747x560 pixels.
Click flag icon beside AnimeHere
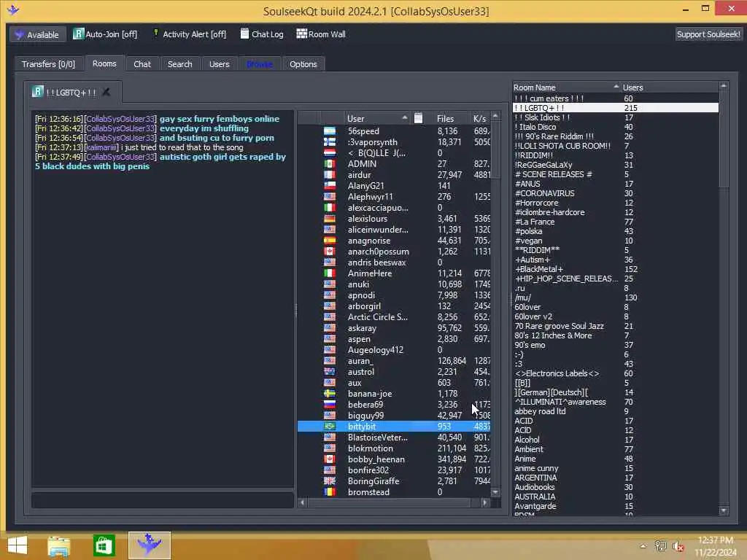[x=330, y=273]
